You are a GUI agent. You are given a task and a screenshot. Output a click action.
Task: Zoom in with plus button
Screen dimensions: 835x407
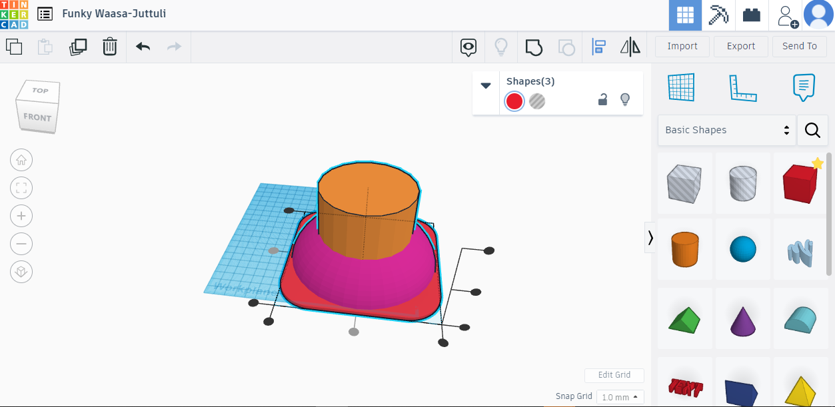click(21, 216)
